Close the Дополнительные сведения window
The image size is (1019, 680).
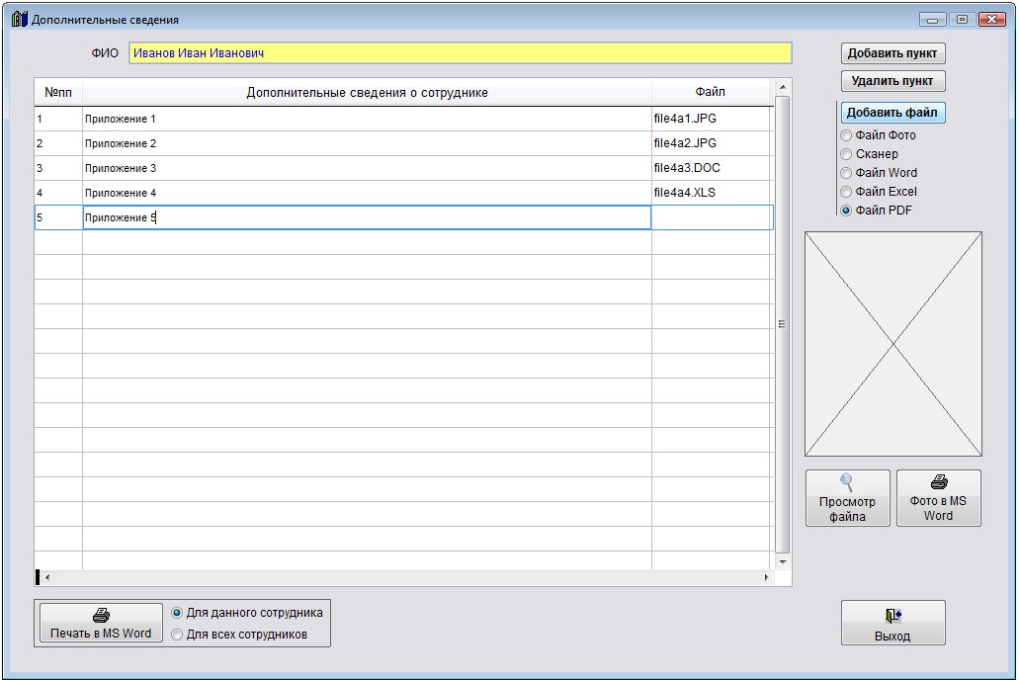tap(992, 20)
